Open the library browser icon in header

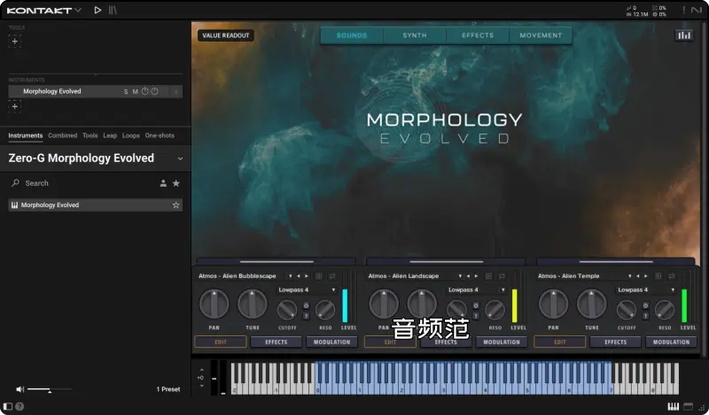pyautogui.click(x=113, y=10)
